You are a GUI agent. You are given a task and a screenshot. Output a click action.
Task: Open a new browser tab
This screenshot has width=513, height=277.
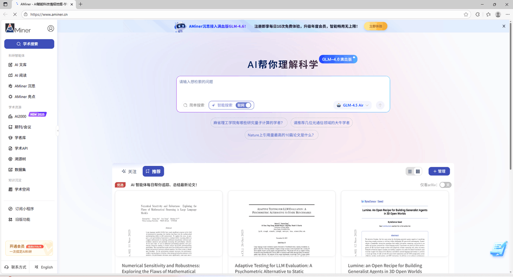pyautogui.click(x=81, y=4)
